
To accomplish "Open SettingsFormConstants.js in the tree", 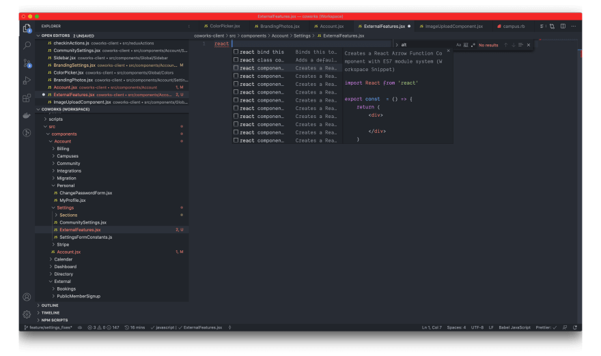I will pyautogui.click(x=85, y=237).
